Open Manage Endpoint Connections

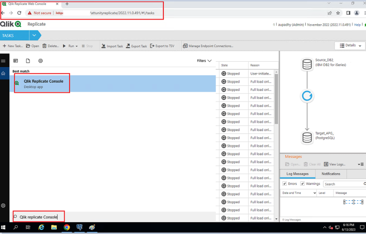point(208,46)
